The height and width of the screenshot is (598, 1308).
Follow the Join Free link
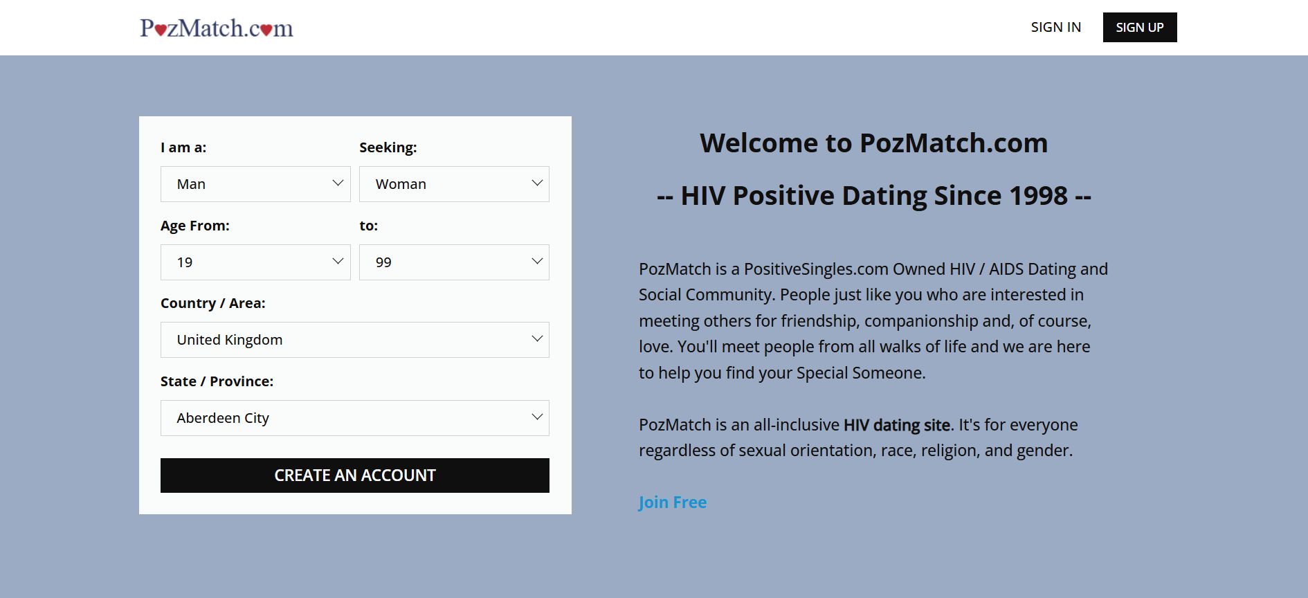pos(672,502)
